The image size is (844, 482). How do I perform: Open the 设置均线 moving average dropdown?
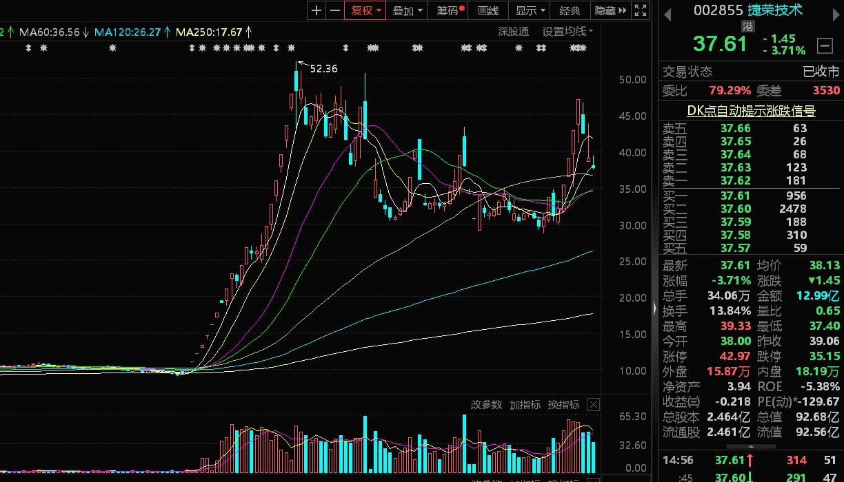(567, 31)
